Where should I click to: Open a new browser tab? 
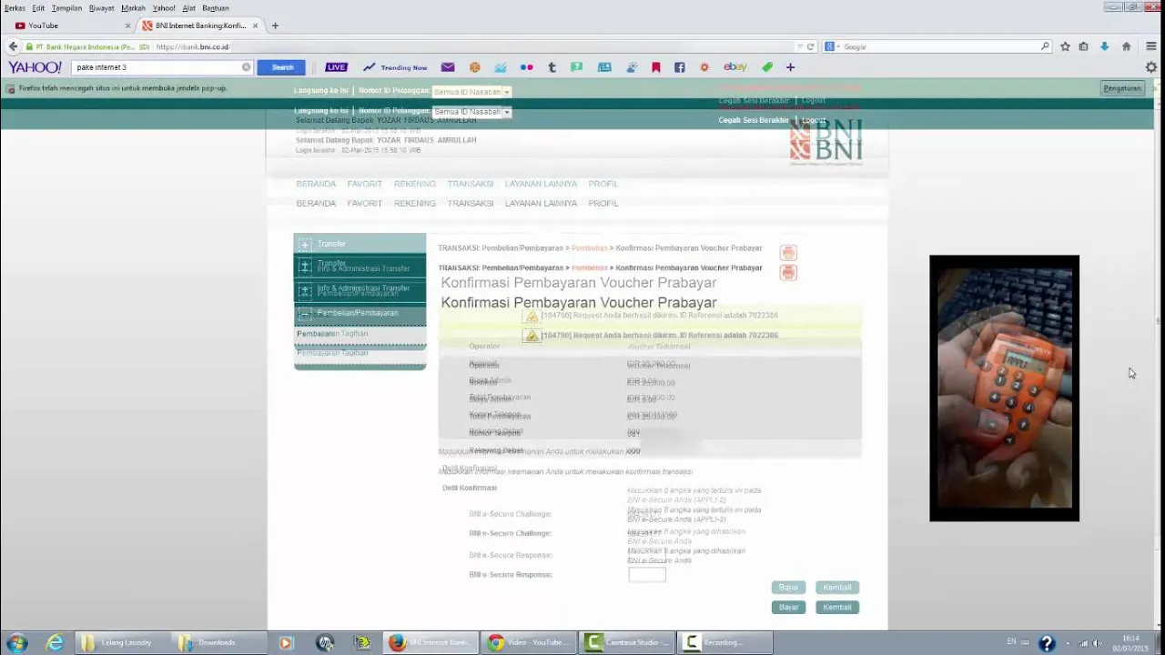tap(275, 25)
